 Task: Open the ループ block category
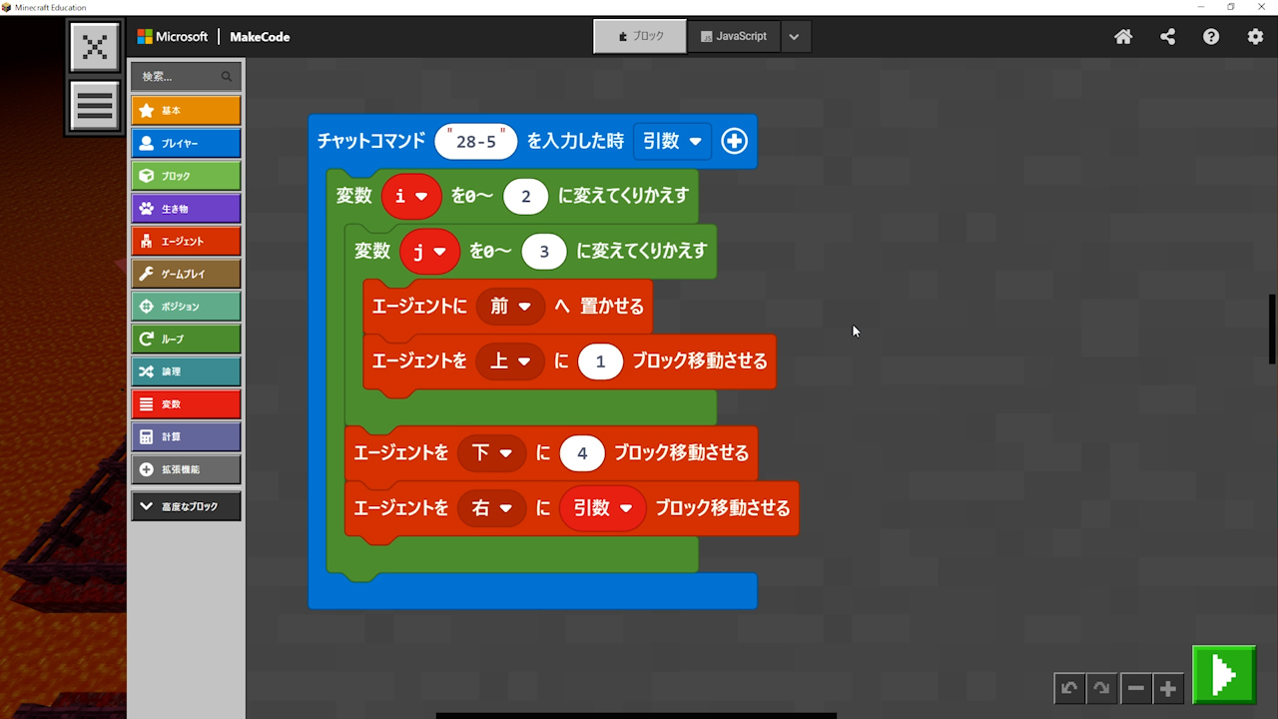186,340
